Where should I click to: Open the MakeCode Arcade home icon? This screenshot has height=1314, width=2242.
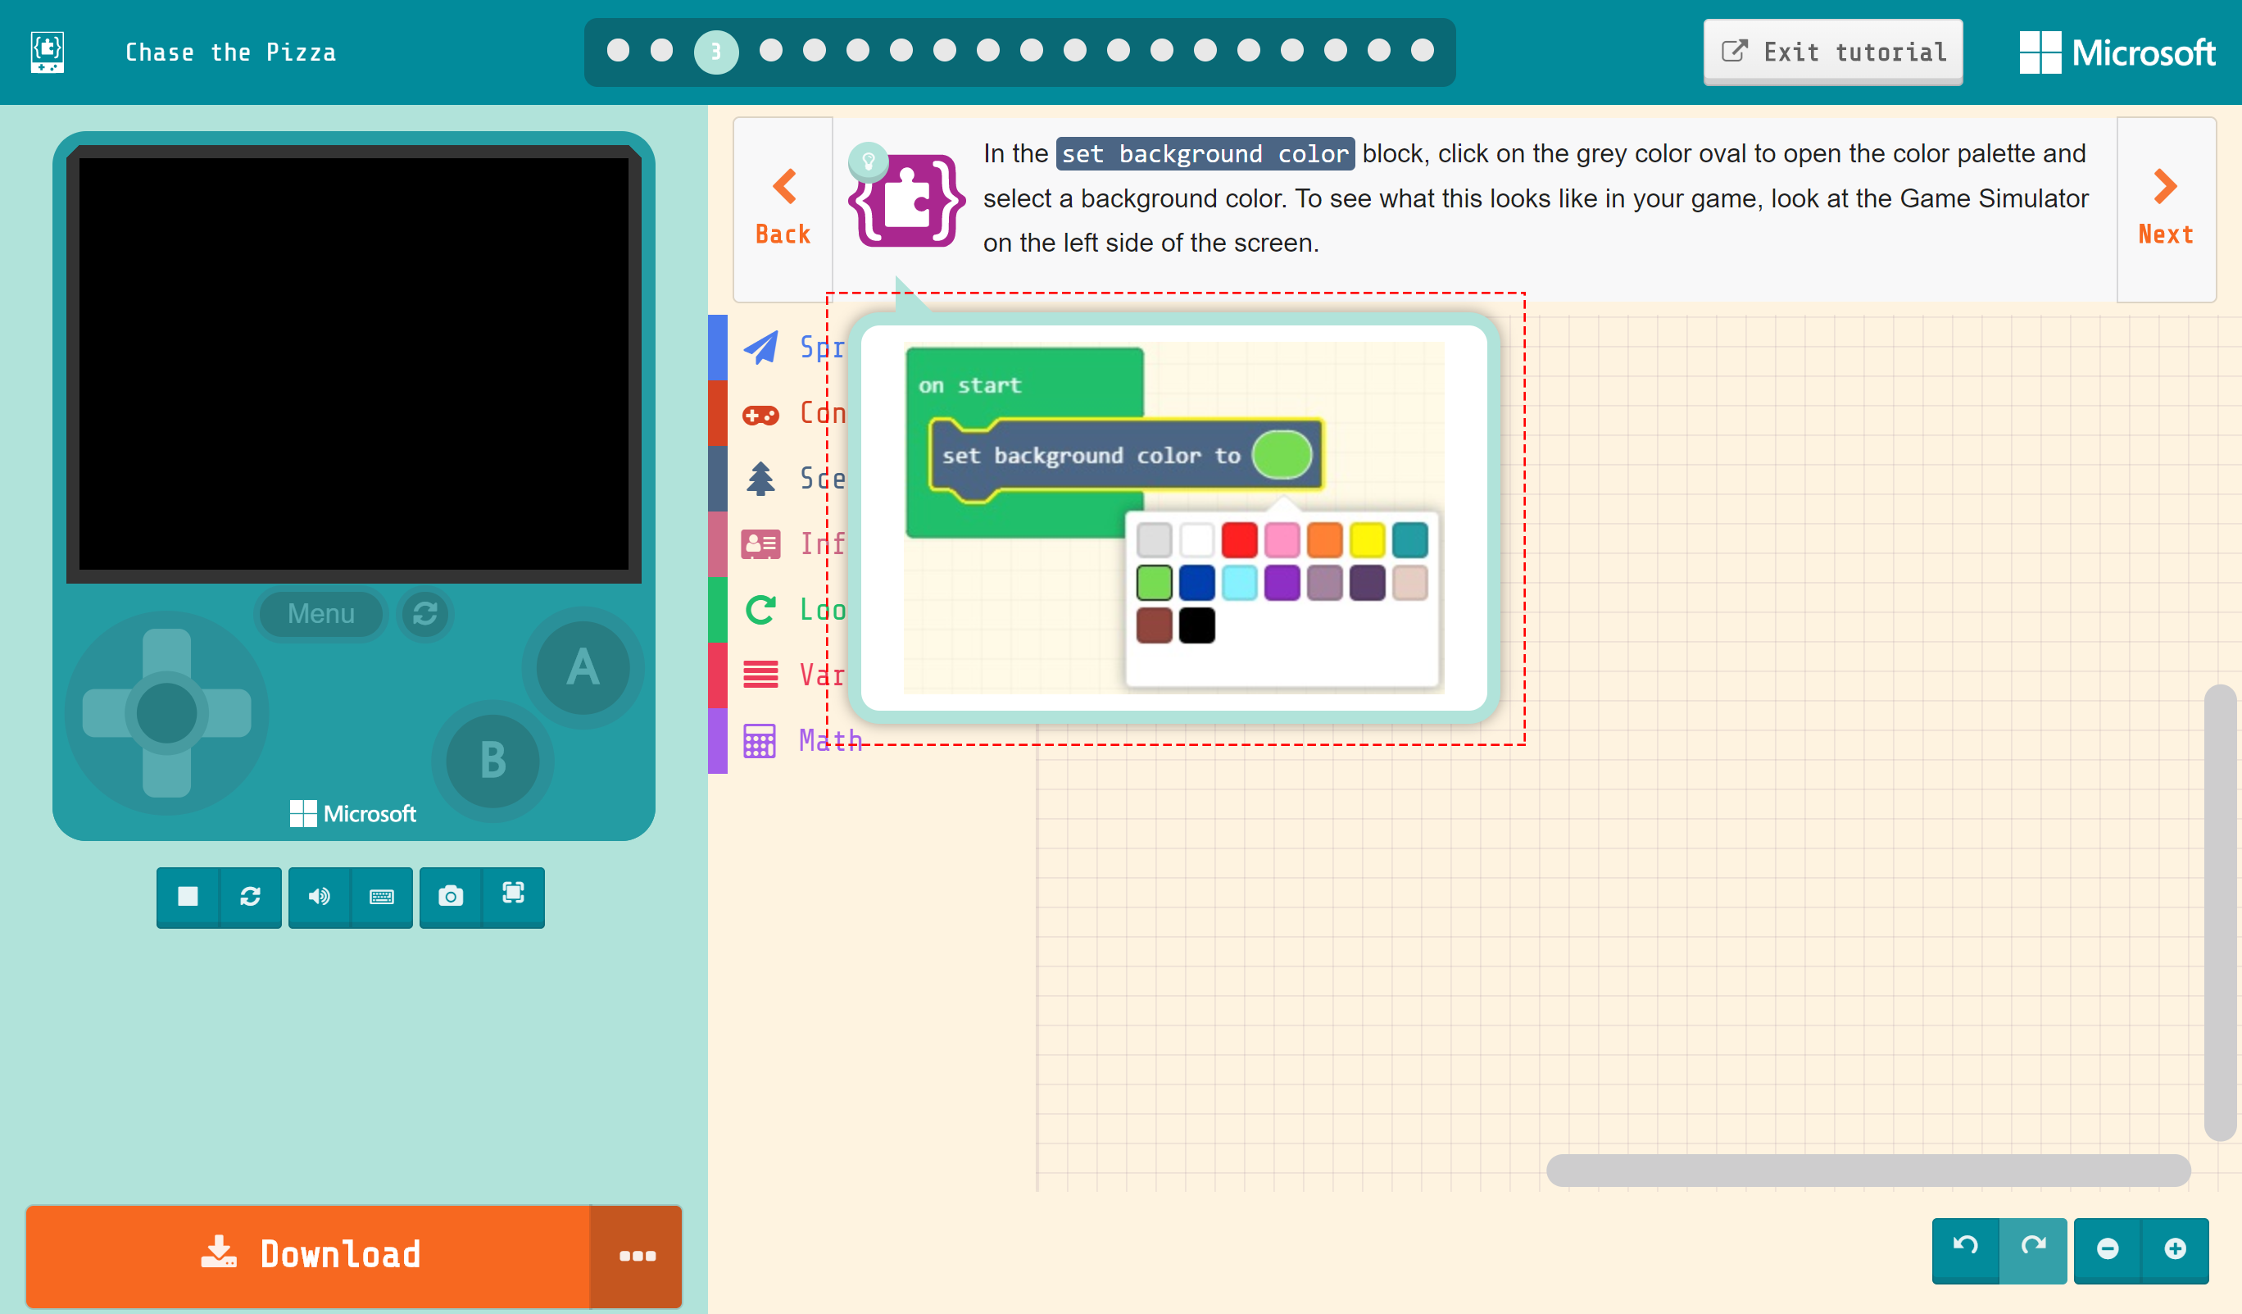coord(48,52)
